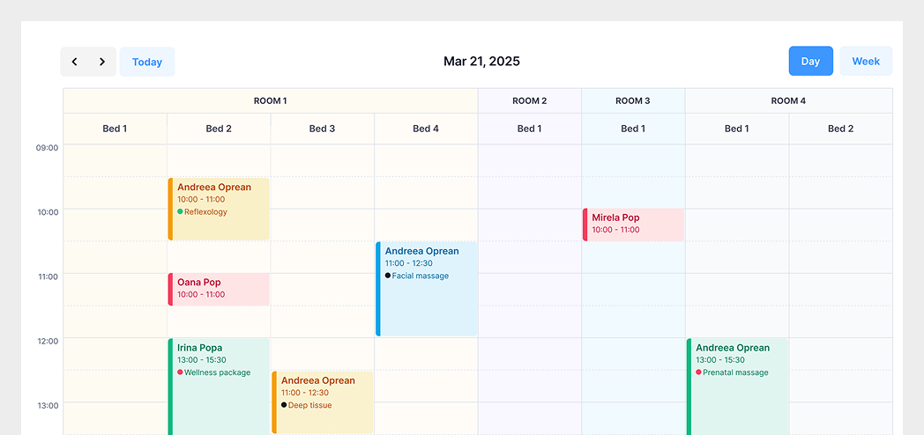Jump to Today
Screen dimensions: 924x435
point(147,62)
